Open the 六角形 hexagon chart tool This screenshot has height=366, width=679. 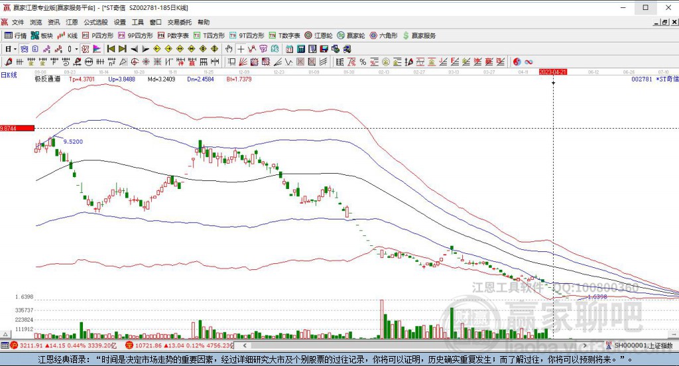click(x=384, y=36)
